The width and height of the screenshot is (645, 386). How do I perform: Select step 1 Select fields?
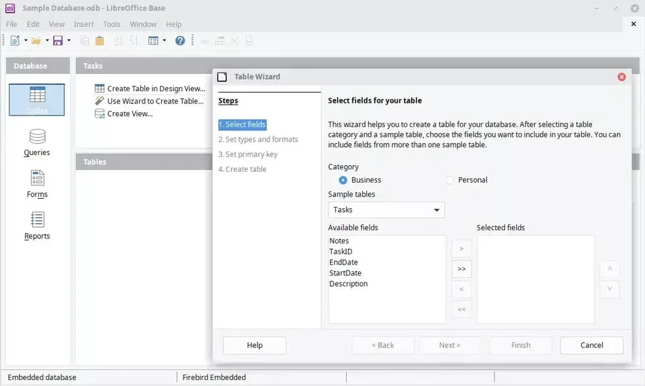click(x=243, y=125)
